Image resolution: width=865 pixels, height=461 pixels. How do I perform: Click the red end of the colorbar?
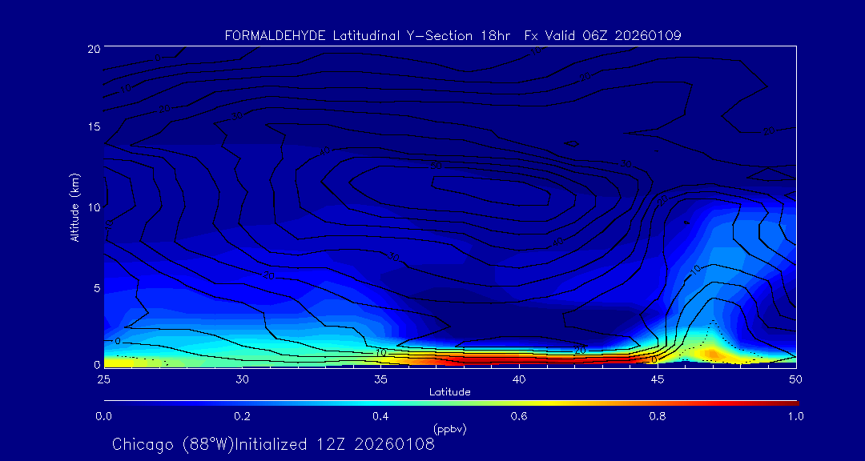[789, 402]
